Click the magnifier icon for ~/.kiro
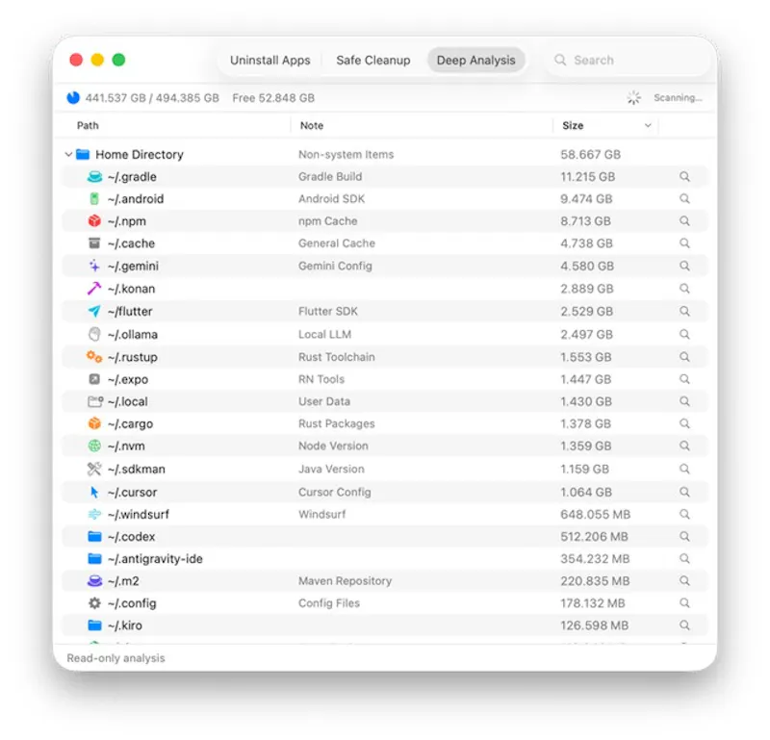The height and width of the screenshot is (740, 770). [x=684, y=625]
